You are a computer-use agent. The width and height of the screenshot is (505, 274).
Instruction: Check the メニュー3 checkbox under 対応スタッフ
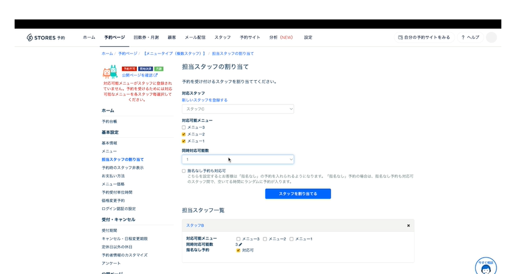pos(184,127)
